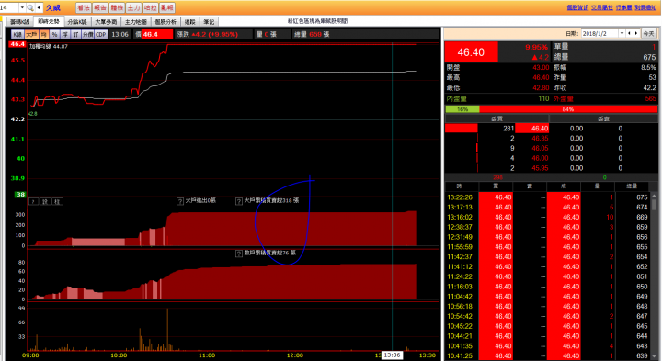Click help icon beside 大戶累積買賣超318張
The image size is (662, 361).
point(238,201)
